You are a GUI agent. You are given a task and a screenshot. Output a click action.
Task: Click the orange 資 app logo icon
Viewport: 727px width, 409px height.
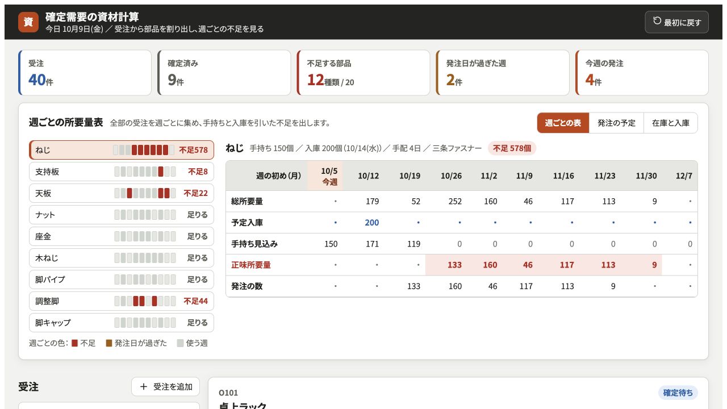pyautogui.click(x=28, y=22)
